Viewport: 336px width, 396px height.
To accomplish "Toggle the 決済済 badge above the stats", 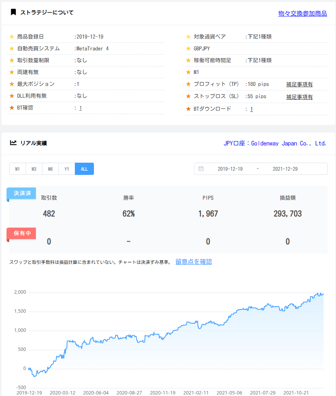I will [21, 193].
